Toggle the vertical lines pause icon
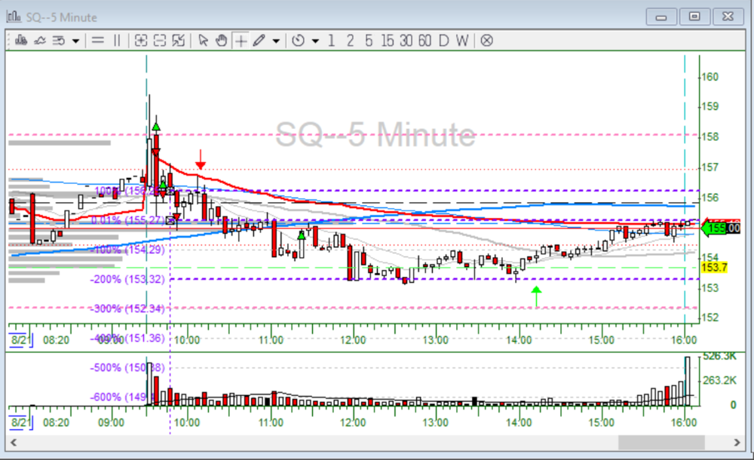This screenshot has height=460, width=754. click(x=116, y=41)
